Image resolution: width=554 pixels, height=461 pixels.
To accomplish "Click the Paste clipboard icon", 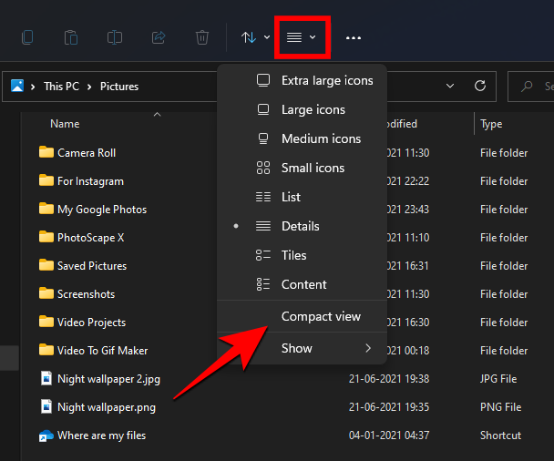I will click(71, 37).
